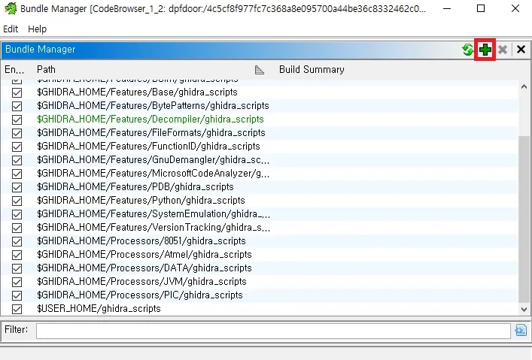Uncheck the Features/Base/ghidra_scripts bundle

tap(17, 92)
